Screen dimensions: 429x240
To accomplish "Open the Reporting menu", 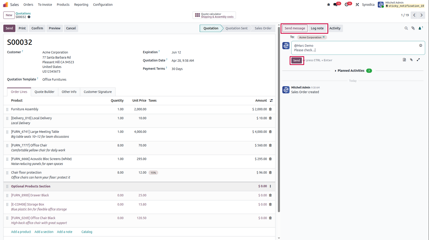I will point(81,5).
